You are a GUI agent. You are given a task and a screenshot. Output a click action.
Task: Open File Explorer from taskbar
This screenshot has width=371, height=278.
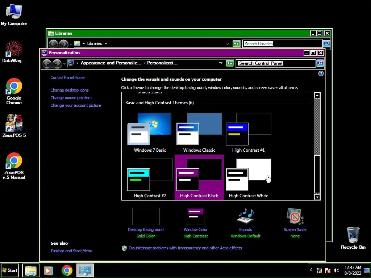pyautogui.click(x=31, y=270)
